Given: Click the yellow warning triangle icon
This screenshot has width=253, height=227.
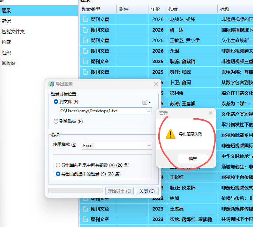Looking at the screenshot, I should 171,134.
